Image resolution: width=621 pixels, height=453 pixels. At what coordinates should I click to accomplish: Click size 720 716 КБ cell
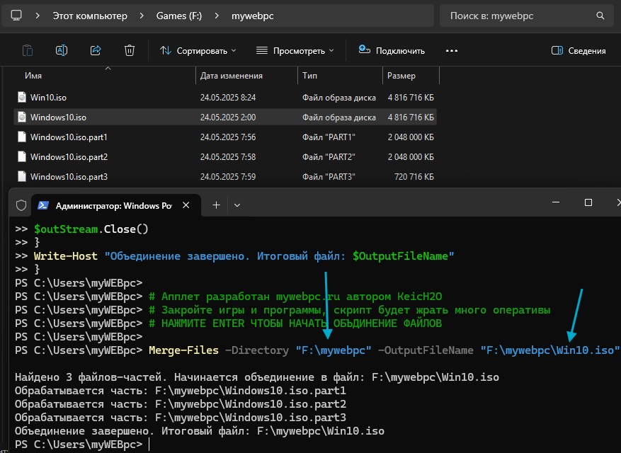click(x=414, y=177)
